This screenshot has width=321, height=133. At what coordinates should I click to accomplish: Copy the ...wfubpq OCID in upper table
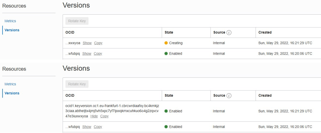tap(98, 54)
